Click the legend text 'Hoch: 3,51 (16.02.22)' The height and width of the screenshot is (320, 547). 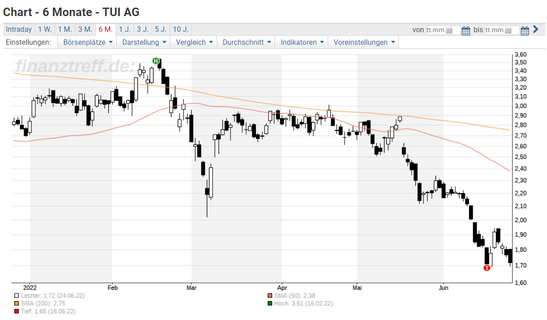click(303, 303)
